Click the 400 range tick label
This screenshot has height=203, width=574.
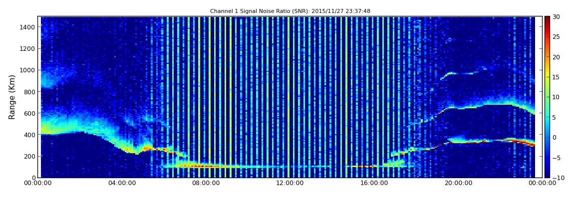[x=29, y=135]
